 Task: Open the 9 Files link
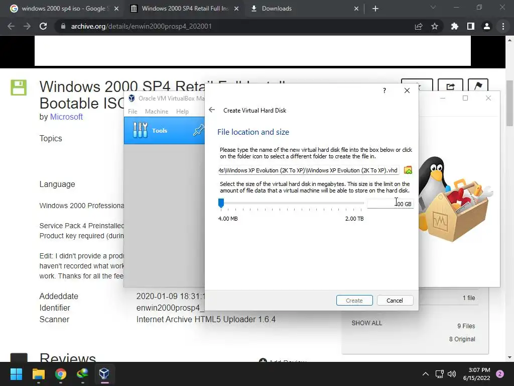[466, 326]
